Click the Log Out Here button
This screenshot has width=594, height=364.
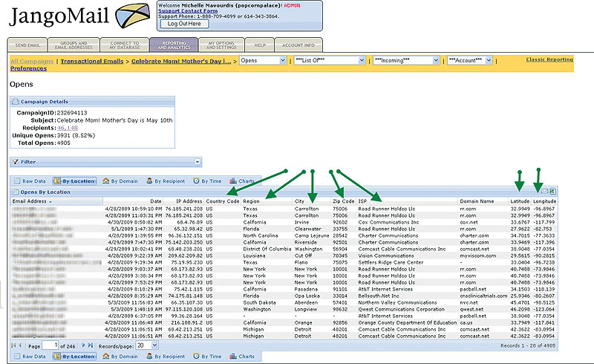pos(184,24)
